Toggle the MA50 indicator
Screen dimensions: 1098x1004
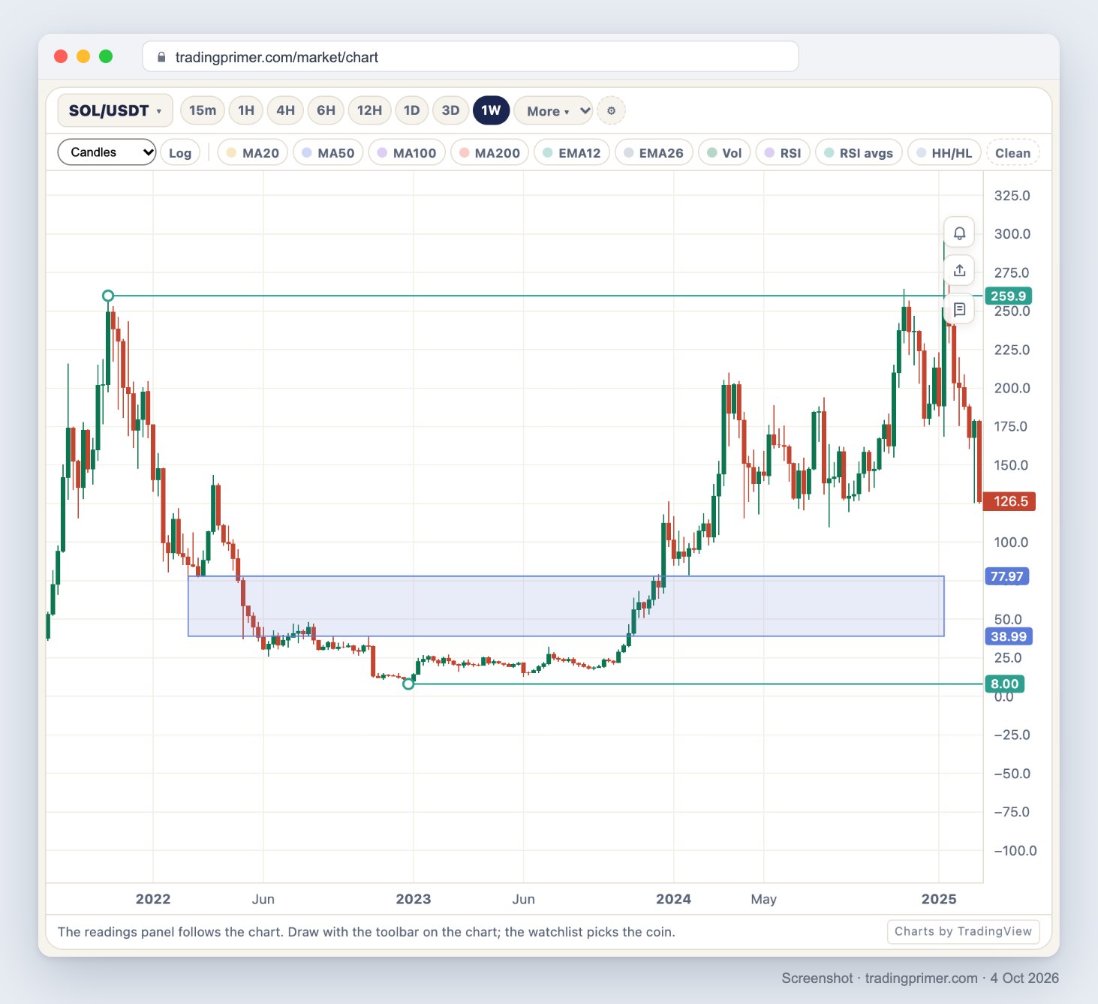click(328, 153)
